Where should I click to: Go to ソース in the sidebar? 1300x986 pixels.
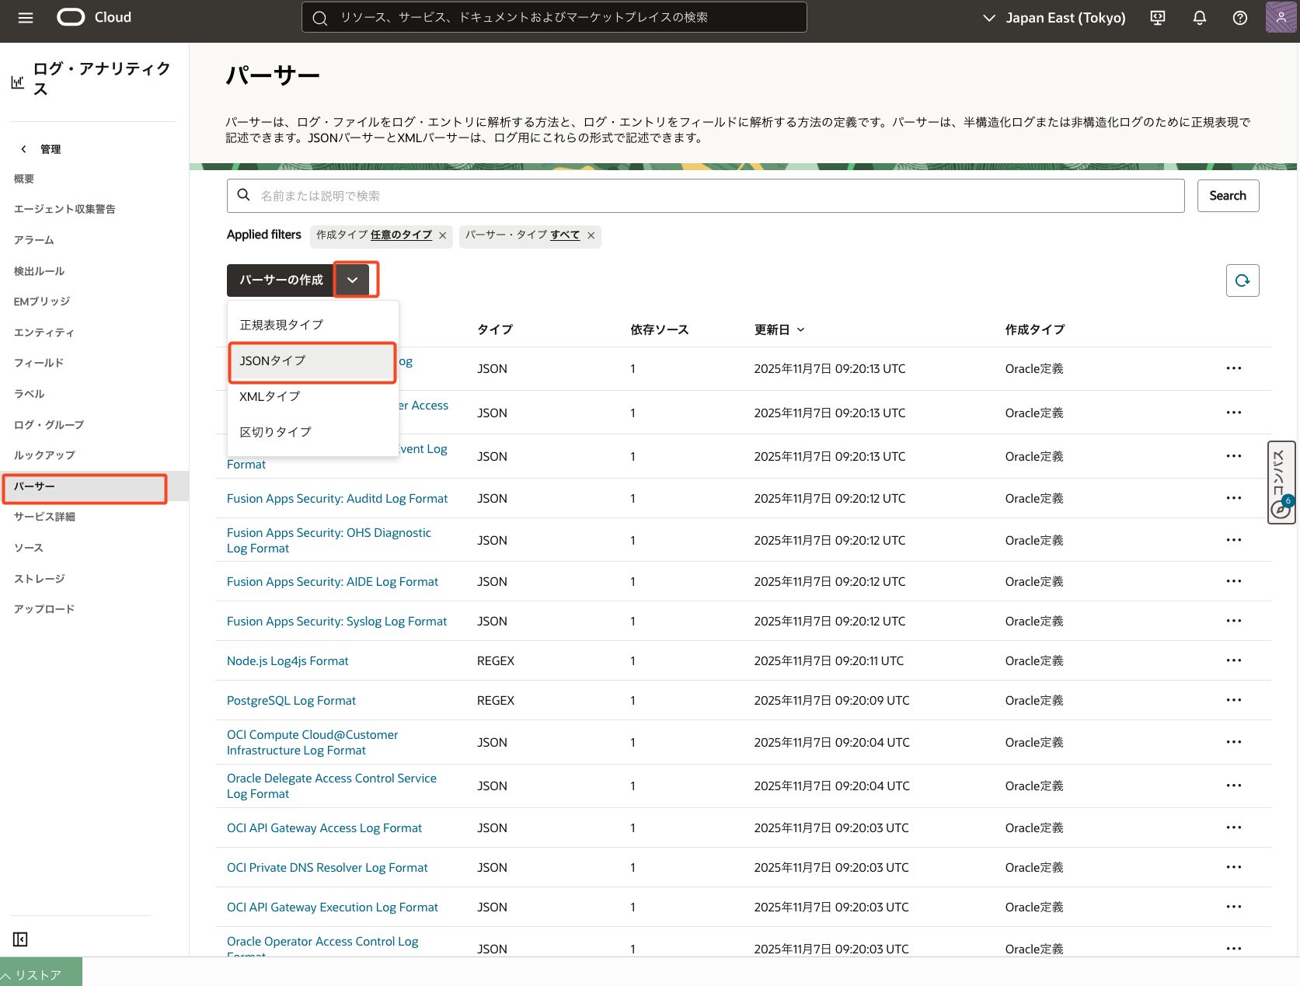click(29, 548)
